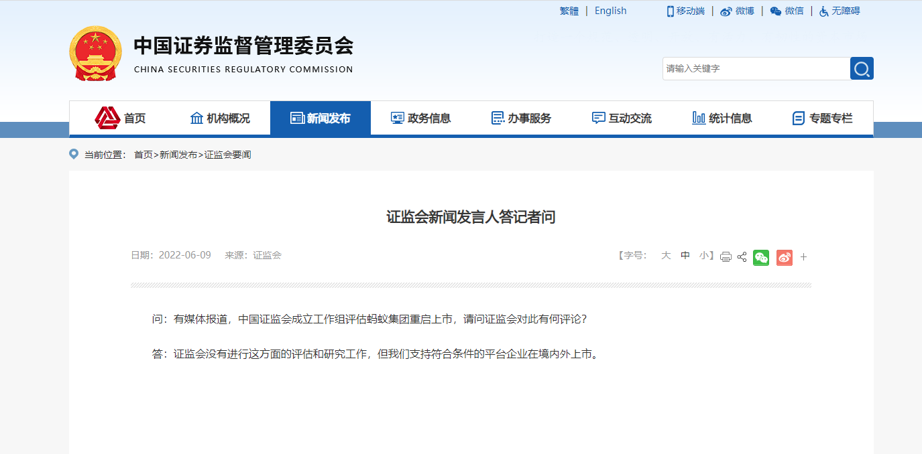
Task: Click the blue search magnifier button
Action: [862, 68]
